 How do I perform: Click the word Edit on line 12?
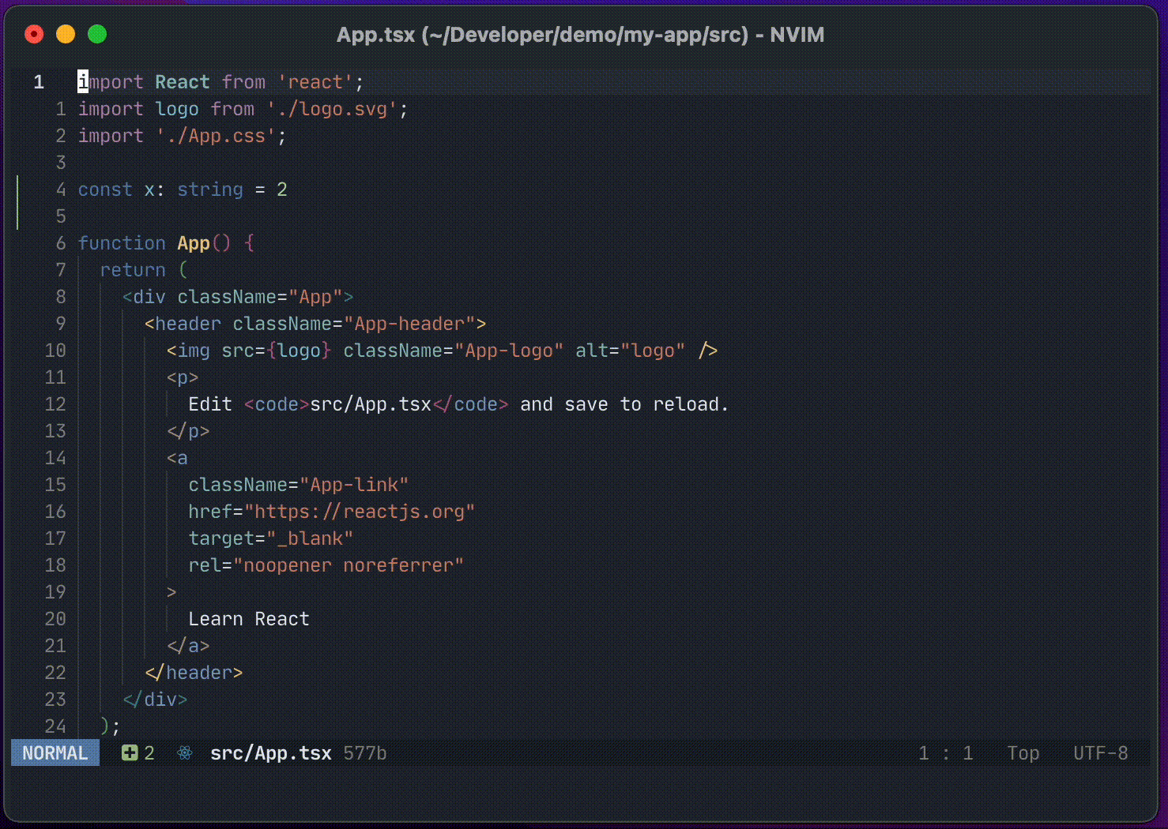210,404
